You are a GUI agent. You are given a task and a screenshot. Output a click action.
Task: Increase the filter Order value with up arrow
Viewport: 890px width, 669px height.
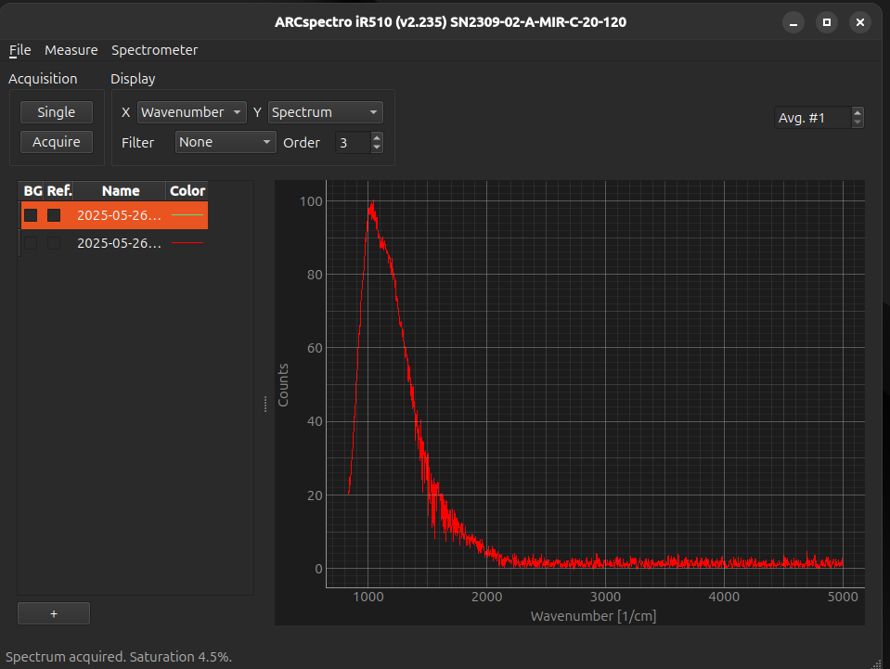coord(376,137)
